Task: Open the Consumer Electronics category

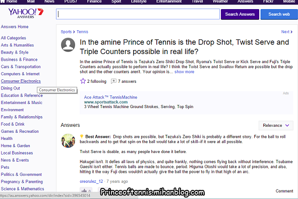Action: click(21, 81)
